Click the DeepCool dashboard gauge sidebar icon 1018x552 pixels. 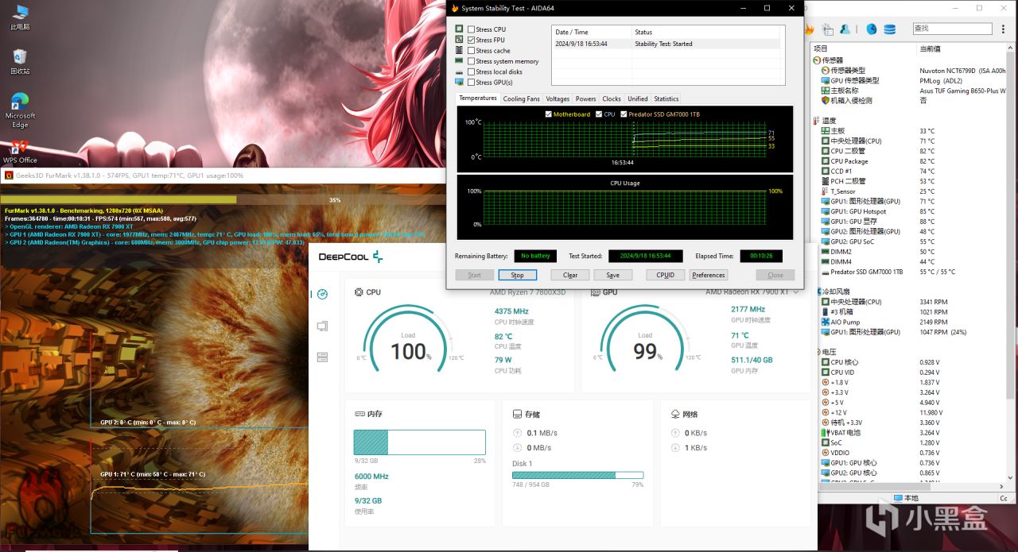click(322, 294)
